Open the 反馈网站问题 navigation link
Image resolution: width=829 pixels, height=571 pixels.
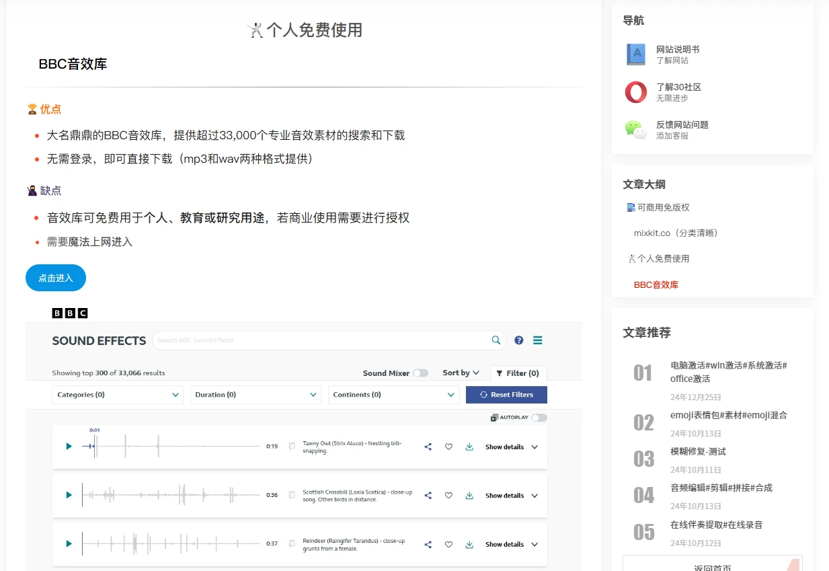(682, 124)
